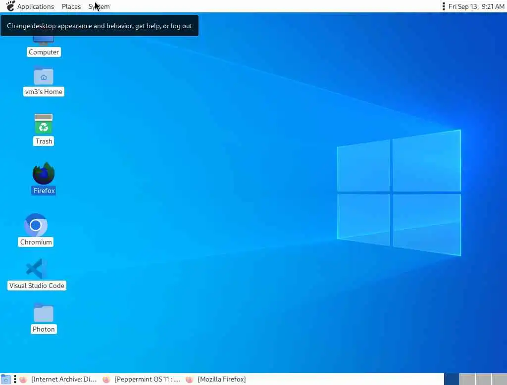Open the Places menu
The height and width of the screenshot is (385, 507).
(71, 6)
